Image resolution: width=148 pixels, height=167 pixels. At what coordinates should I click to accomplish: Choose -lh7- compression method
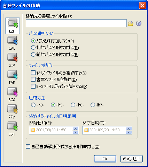(x=93, y=105)
